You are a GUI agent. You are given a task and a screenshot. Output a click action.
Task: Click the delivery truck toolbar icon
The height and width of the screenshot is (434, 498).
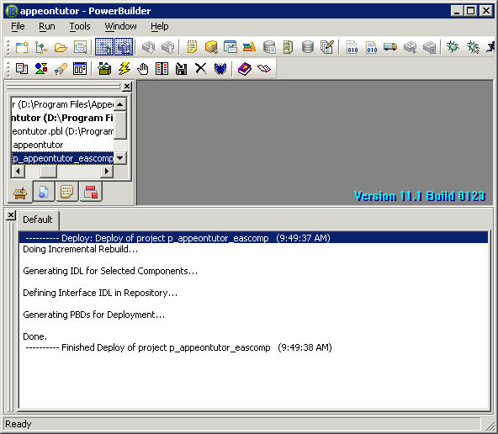click(390, 47)
